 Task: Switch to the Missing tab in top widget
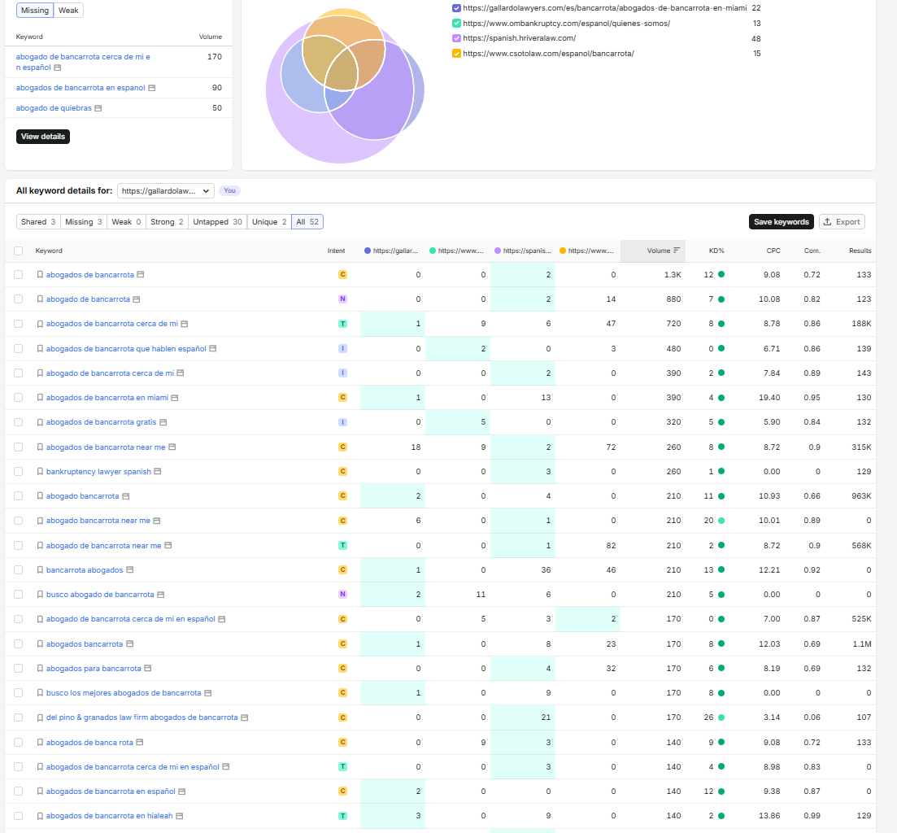click(x=35, y=11)
